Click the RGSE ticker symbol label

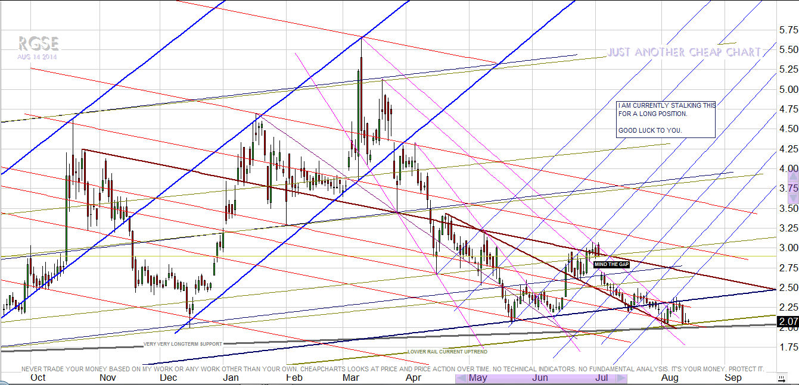point(38,43)
